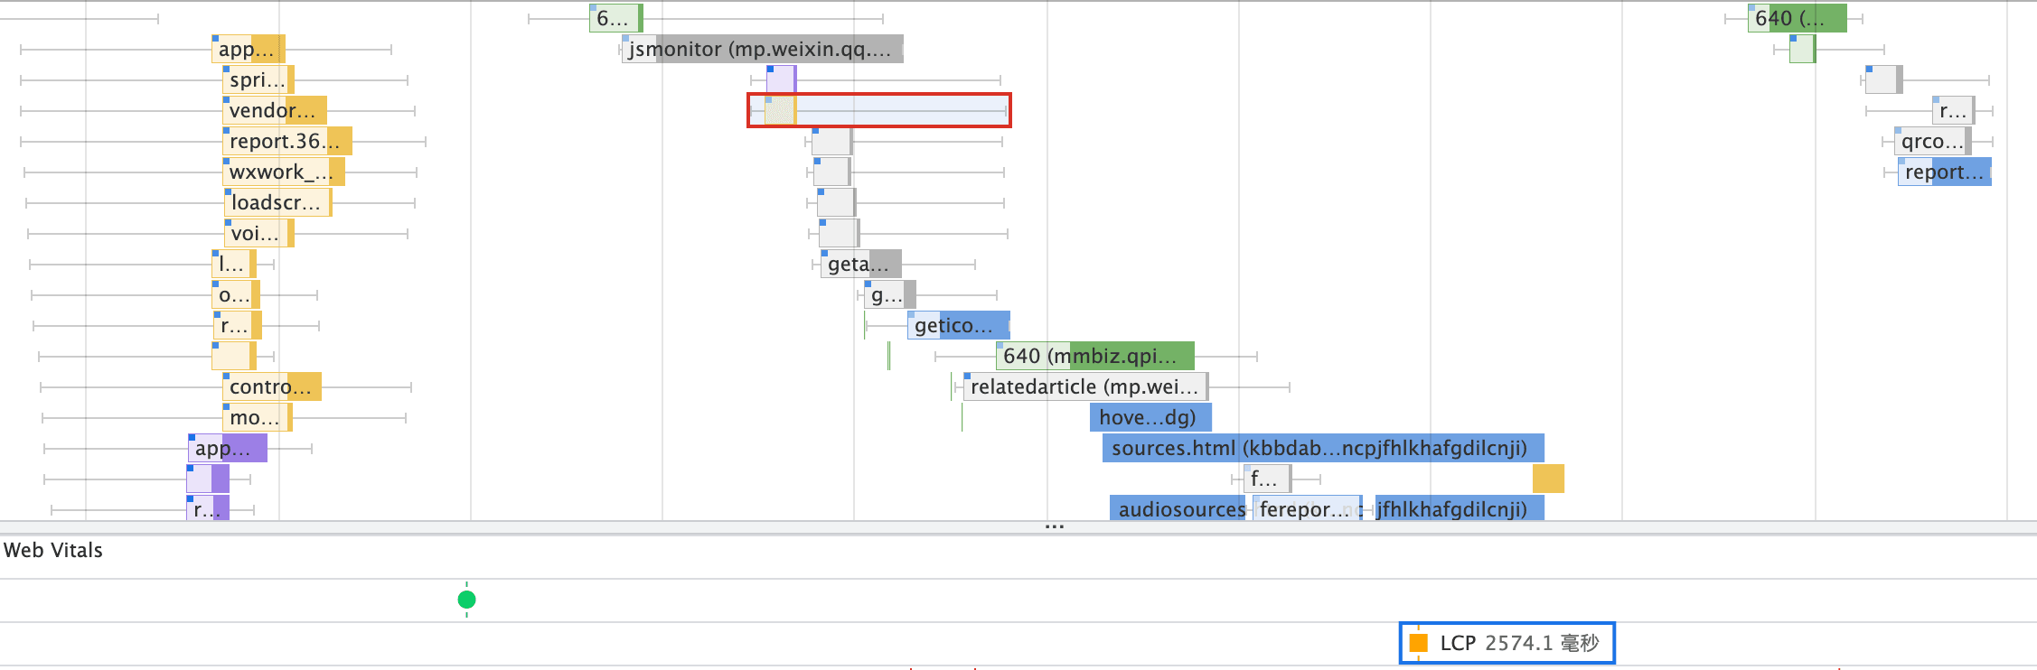Select the red-outlined highlighted request
This screenshot has height=670, width=2037.
[878, 110]
